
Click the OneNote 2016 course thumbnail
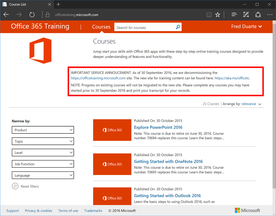click(x=112, y=164)
